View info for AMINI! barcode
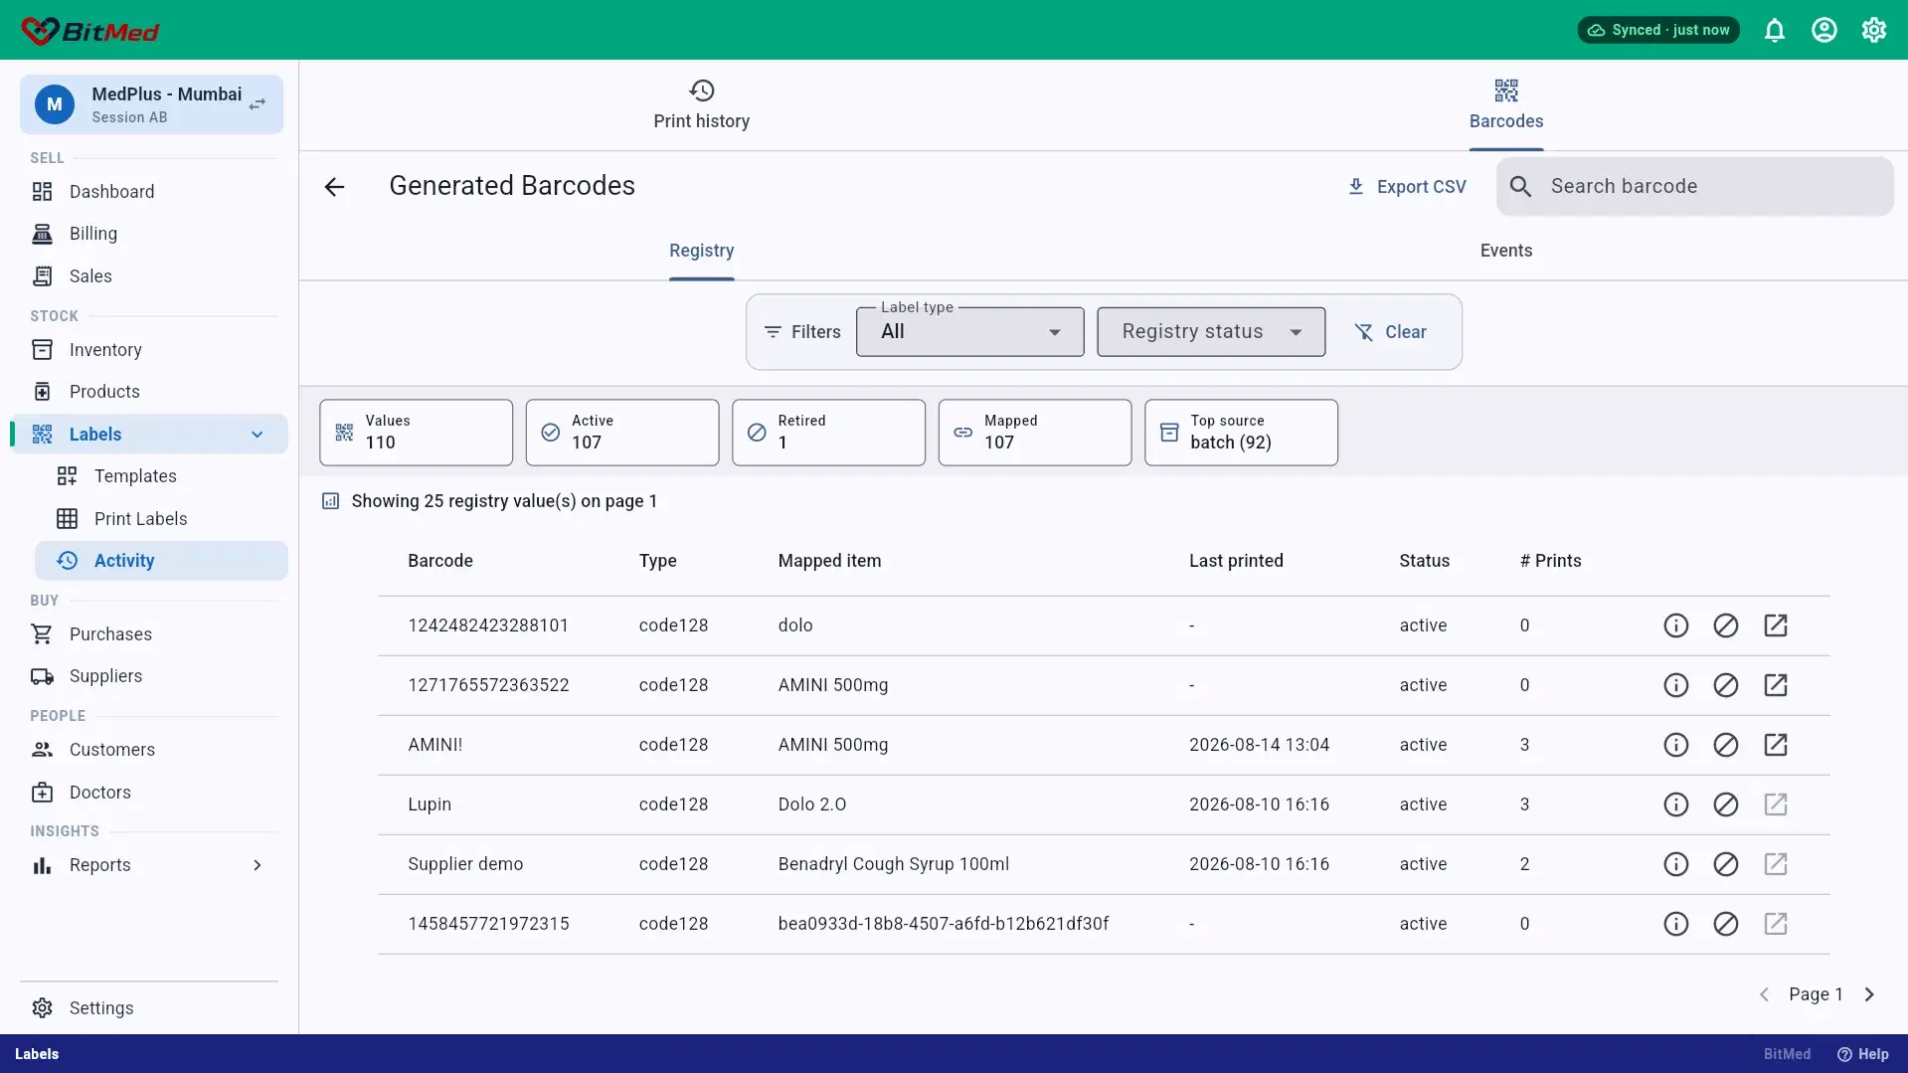 pos(1676,745)
